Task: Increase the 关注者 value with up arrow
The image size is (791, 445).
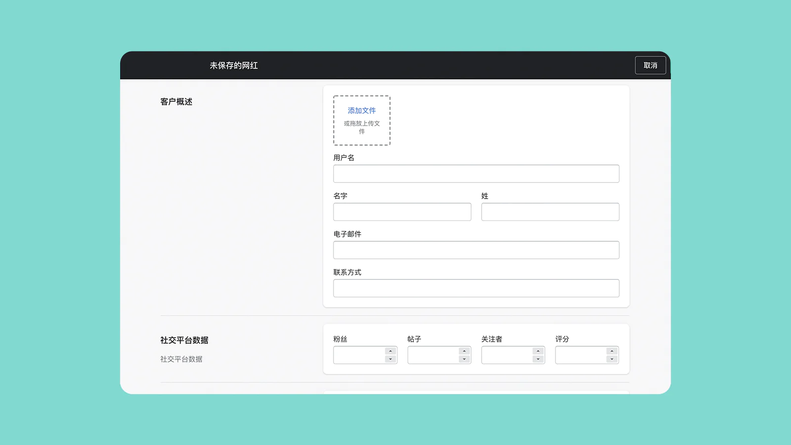Action: click(x=538, y=351)
